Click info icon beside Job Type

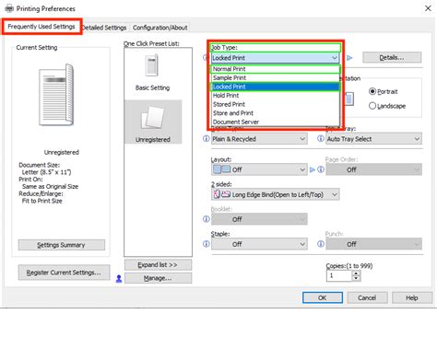pyautogui.click(x=206, y=57)
